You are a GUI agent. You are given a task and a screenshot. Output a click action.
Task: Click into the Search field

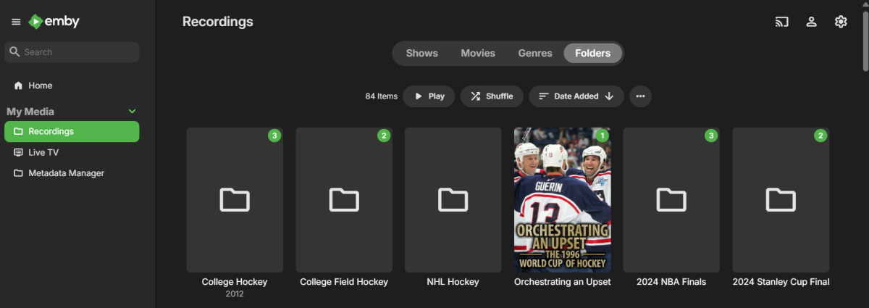coord(72,52)
